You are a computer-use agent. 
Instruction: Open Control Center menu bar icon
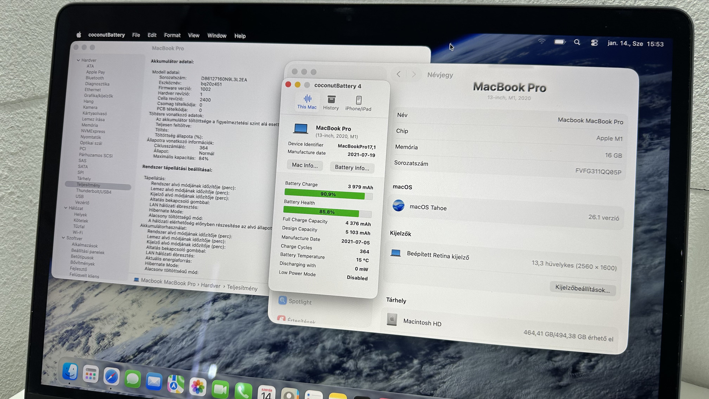594,43
